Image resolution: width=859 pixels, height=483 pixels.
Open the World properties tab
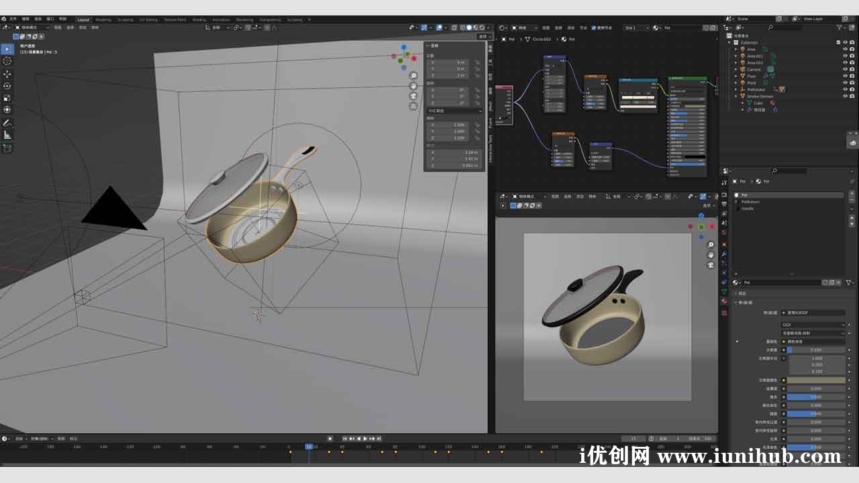724,233
